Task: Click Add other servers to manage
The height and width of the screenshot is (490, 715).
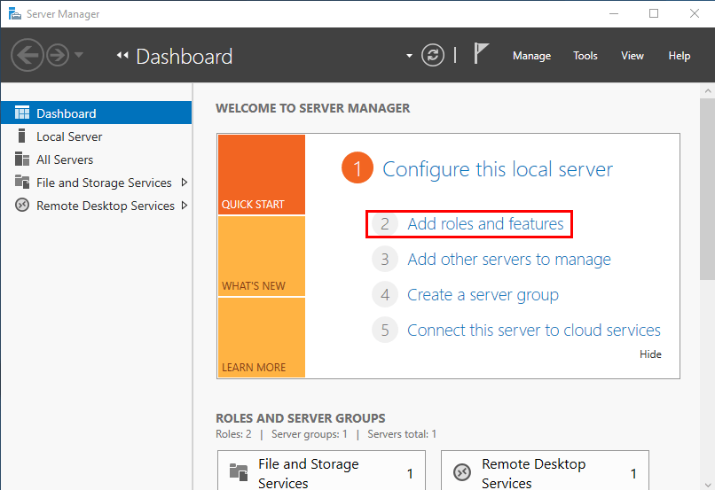Action: pyautogui.click(x=509, y=259)
